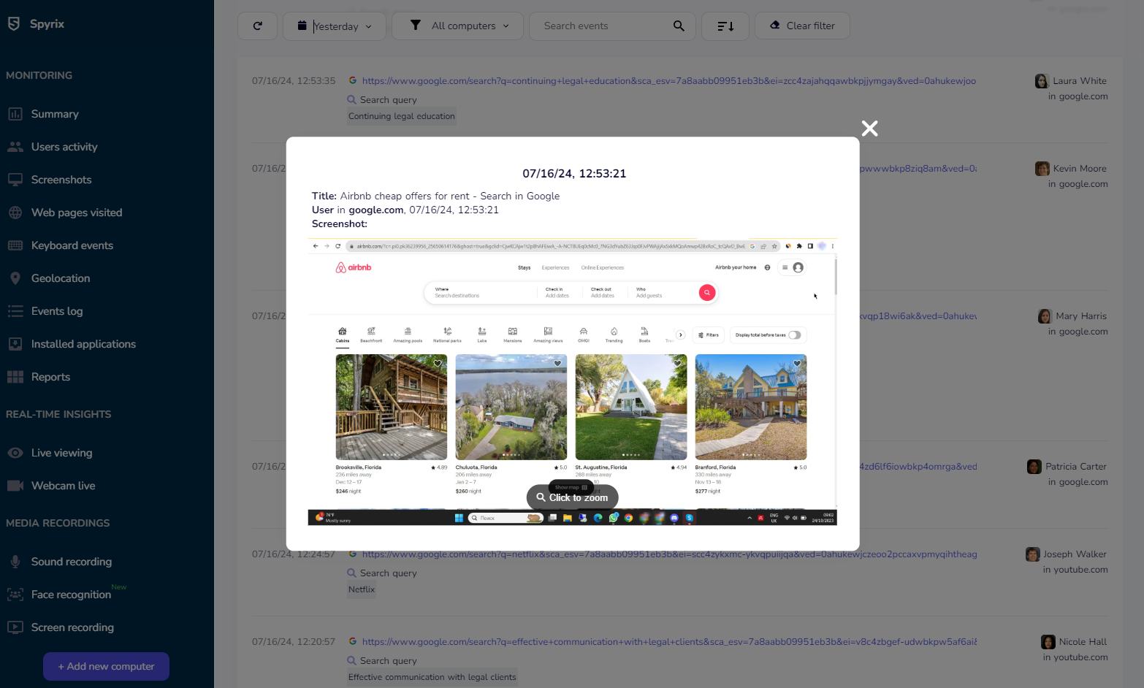Screen dimensions: 1144x688
Task: Click Patricia Carter user avatar
Action: 1034,467
